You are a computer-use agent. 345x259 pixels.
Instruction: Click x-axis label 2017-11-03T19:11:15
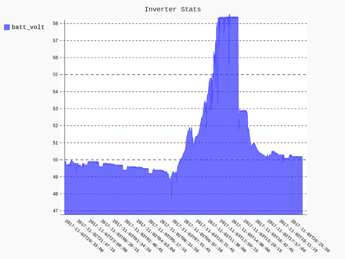(x=298, y=236)
